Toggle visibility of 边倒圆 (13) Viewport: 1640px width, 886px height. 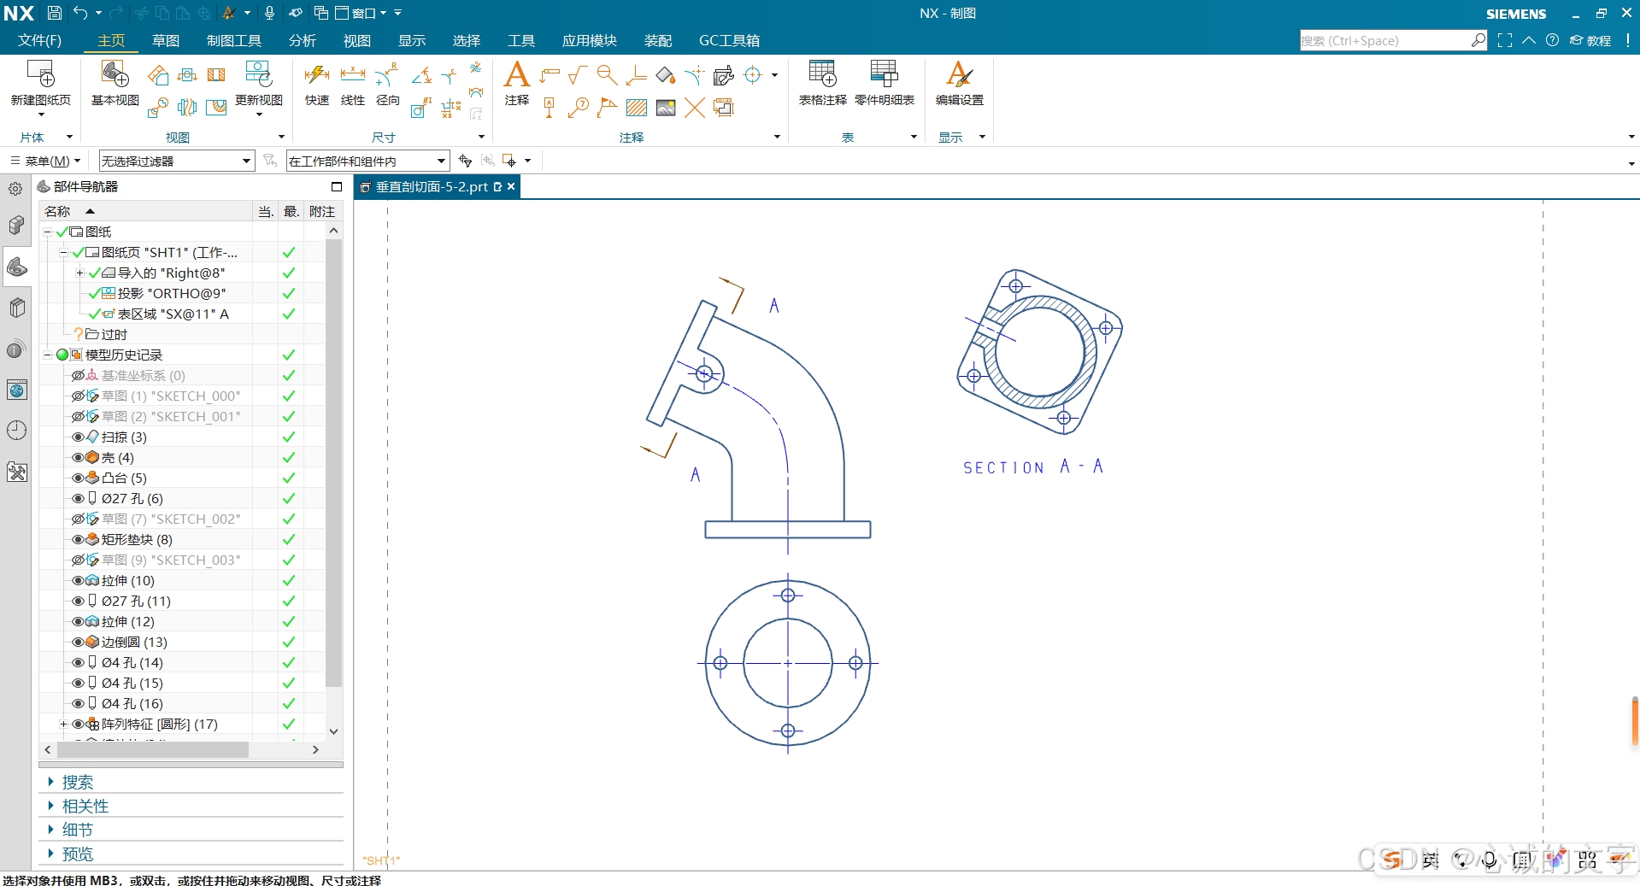pos(78,642)
